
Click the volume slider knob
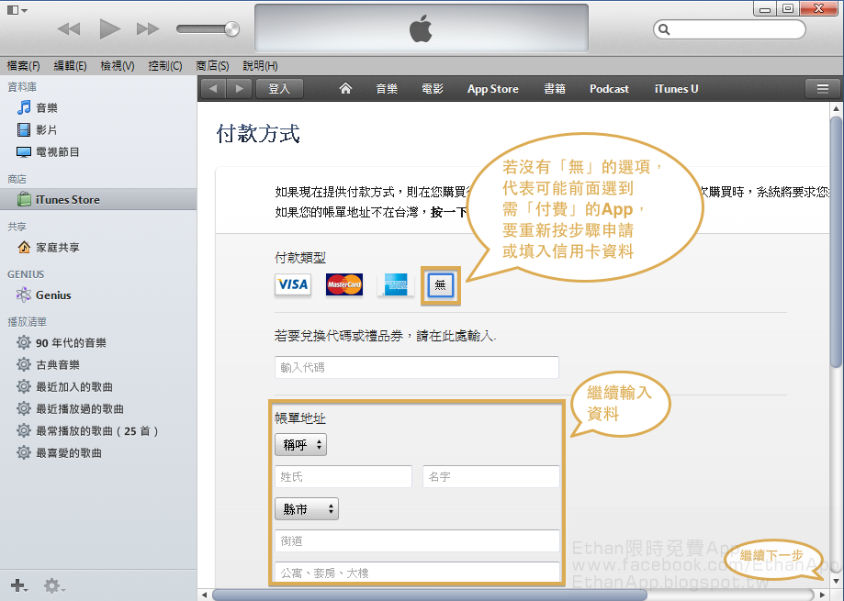pyautogui.click(x=232, y=29)
